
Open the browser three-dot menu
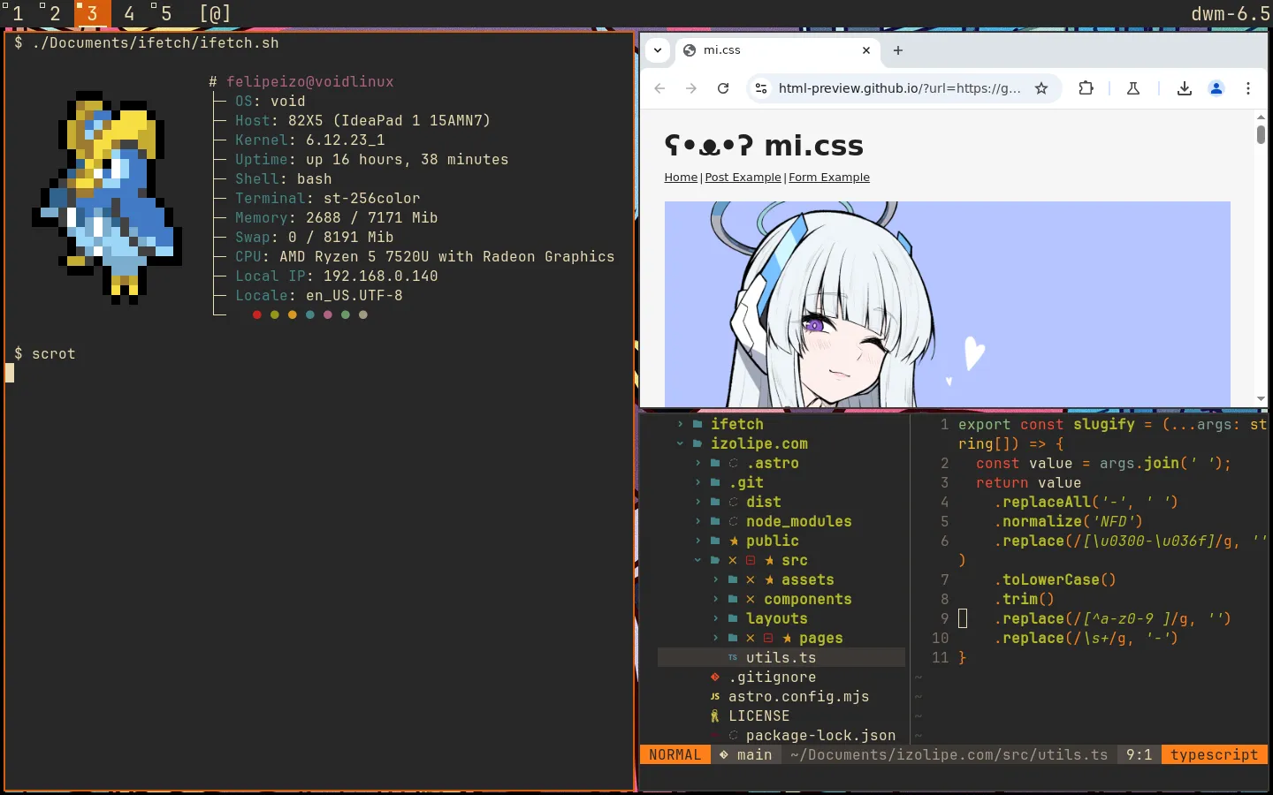[x=1248, y=88]
